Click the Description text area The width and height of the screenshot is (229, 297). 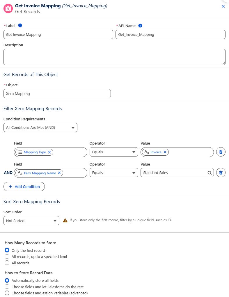pyautogui.click(x=114, y=57)
